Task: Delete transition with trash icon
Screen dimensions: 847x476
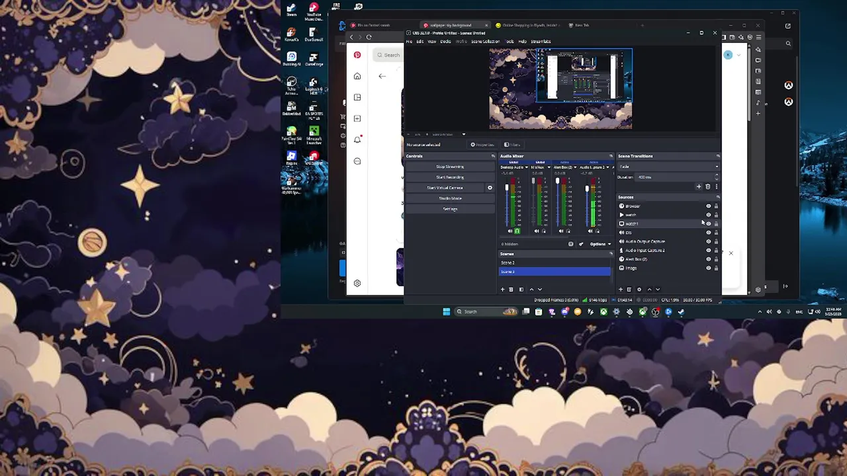Action: click(x=707, y=187)
